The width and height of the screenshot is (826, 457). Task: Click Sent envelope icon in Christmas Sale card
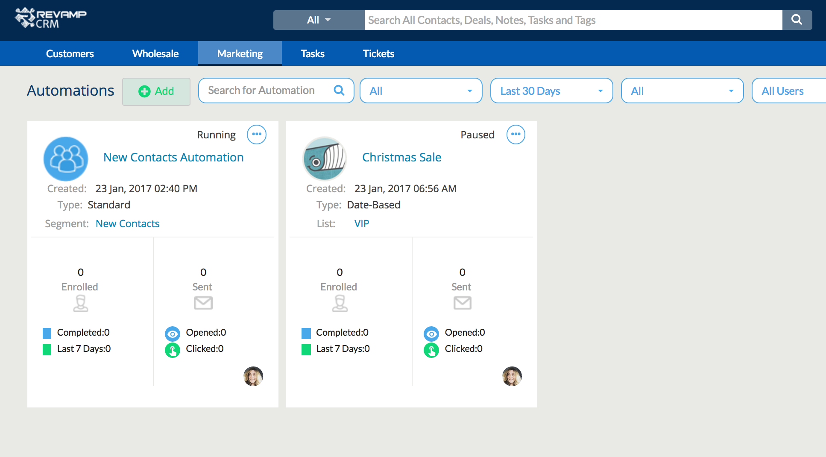point(463,303)
